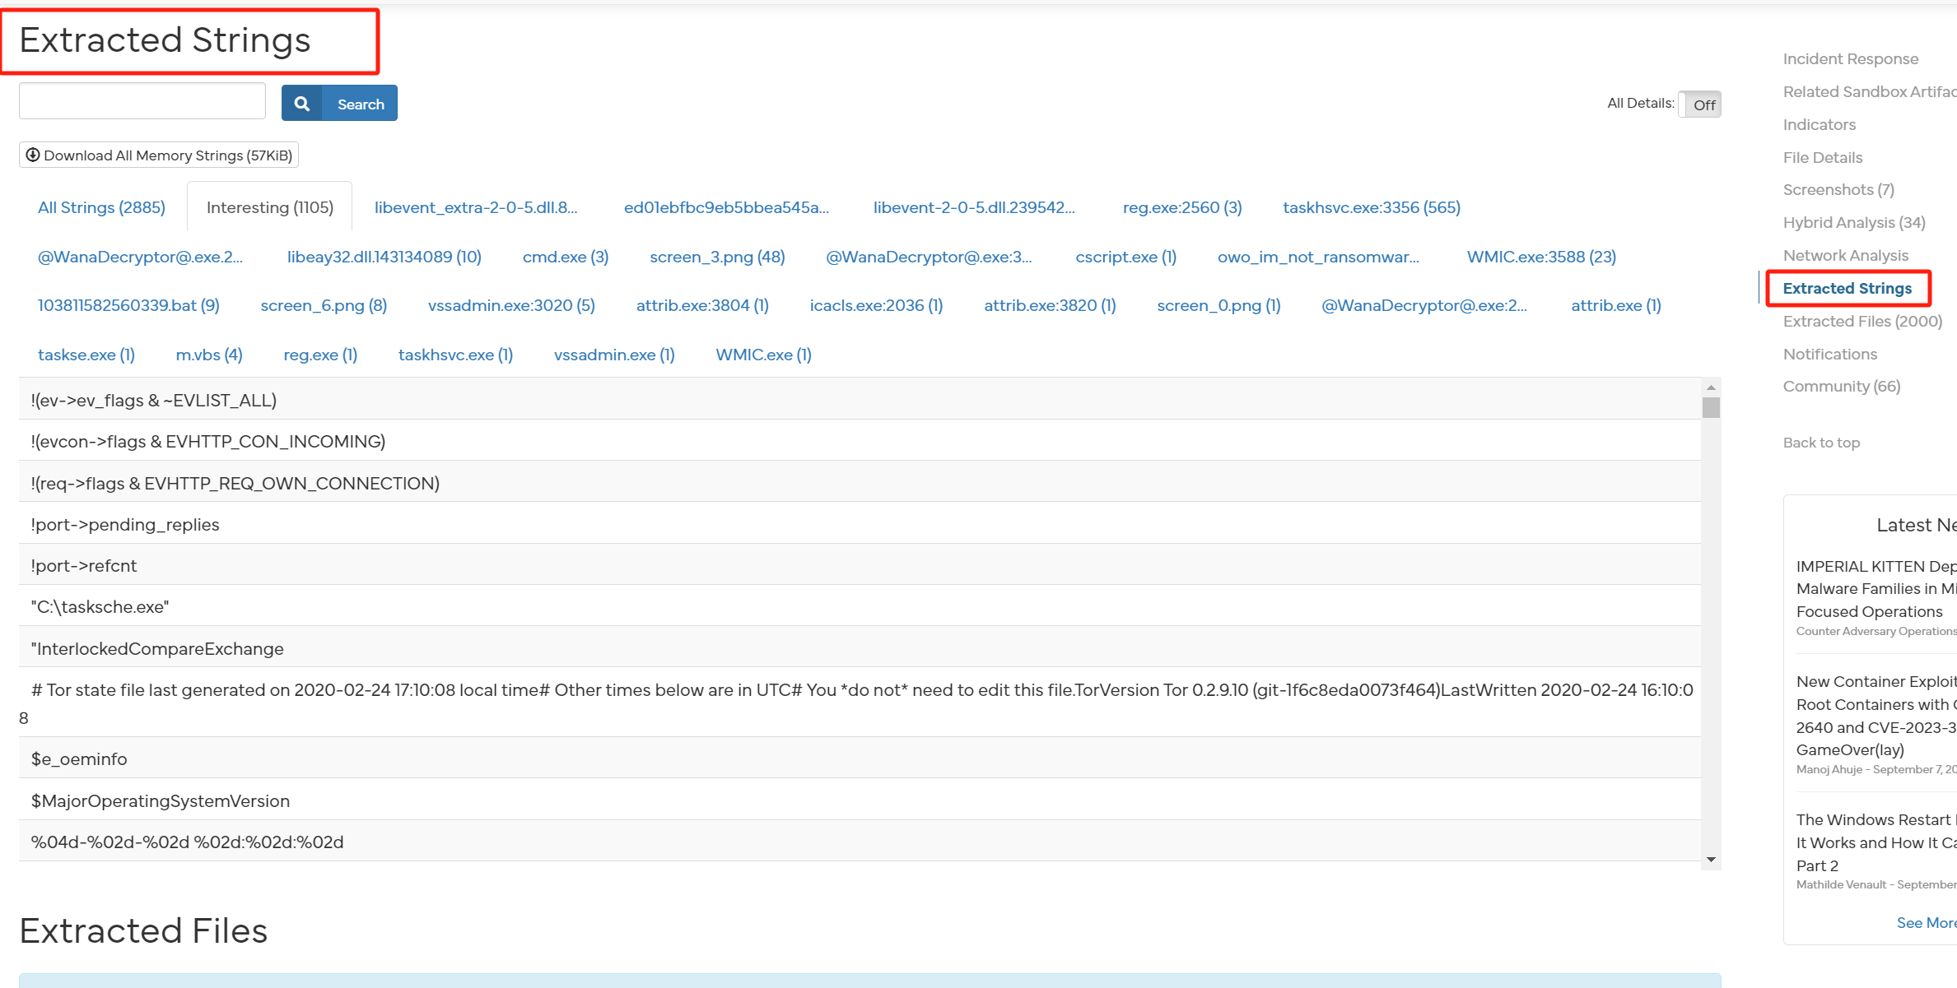Image resolution: width=1957 pixels, height=988 pixels.
Task: Click the magnifier search icon
Action: 302,104
